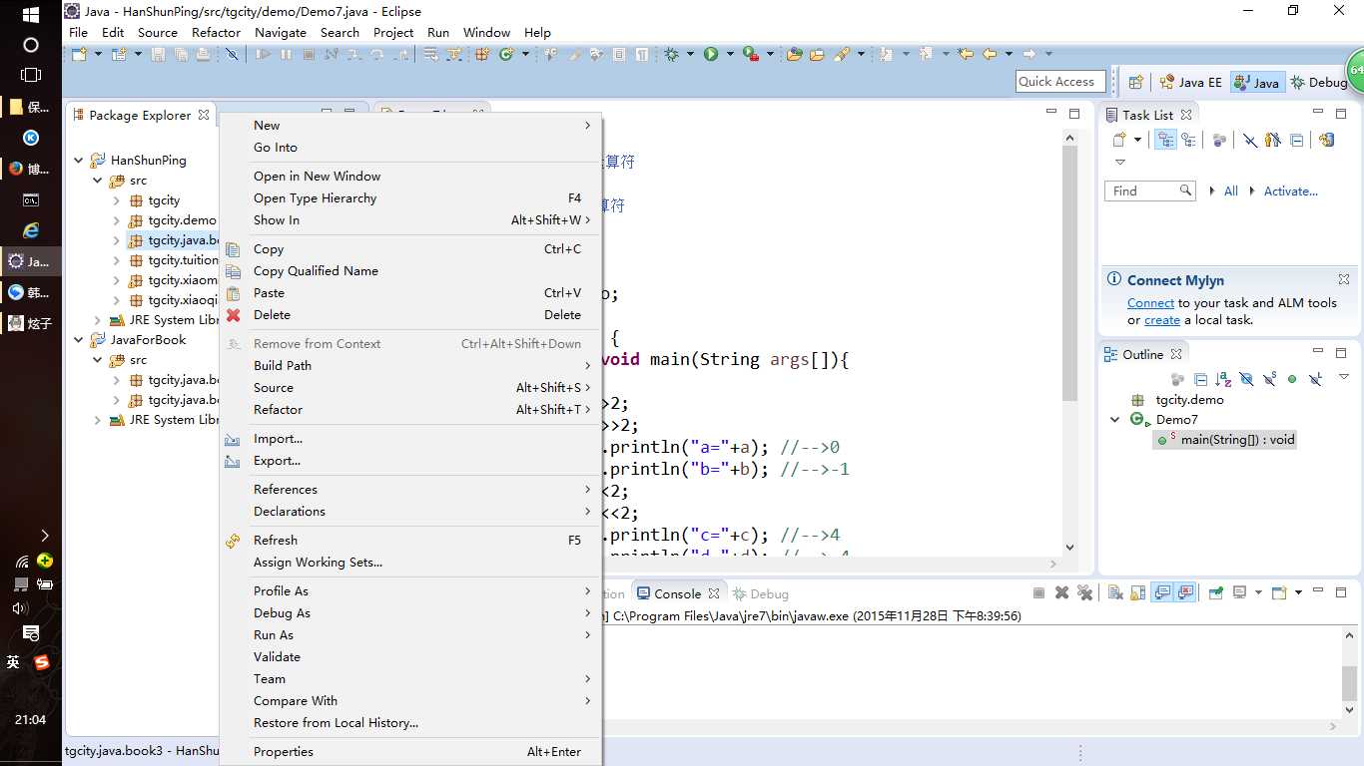1364x766 pixels.
Task: Switch to Debug perspective button
Action: pyautogui.click(x=1318, y=83)
